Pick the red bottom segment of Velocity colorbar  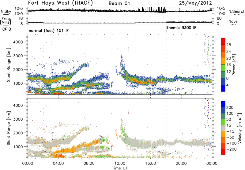coord(223,152)
